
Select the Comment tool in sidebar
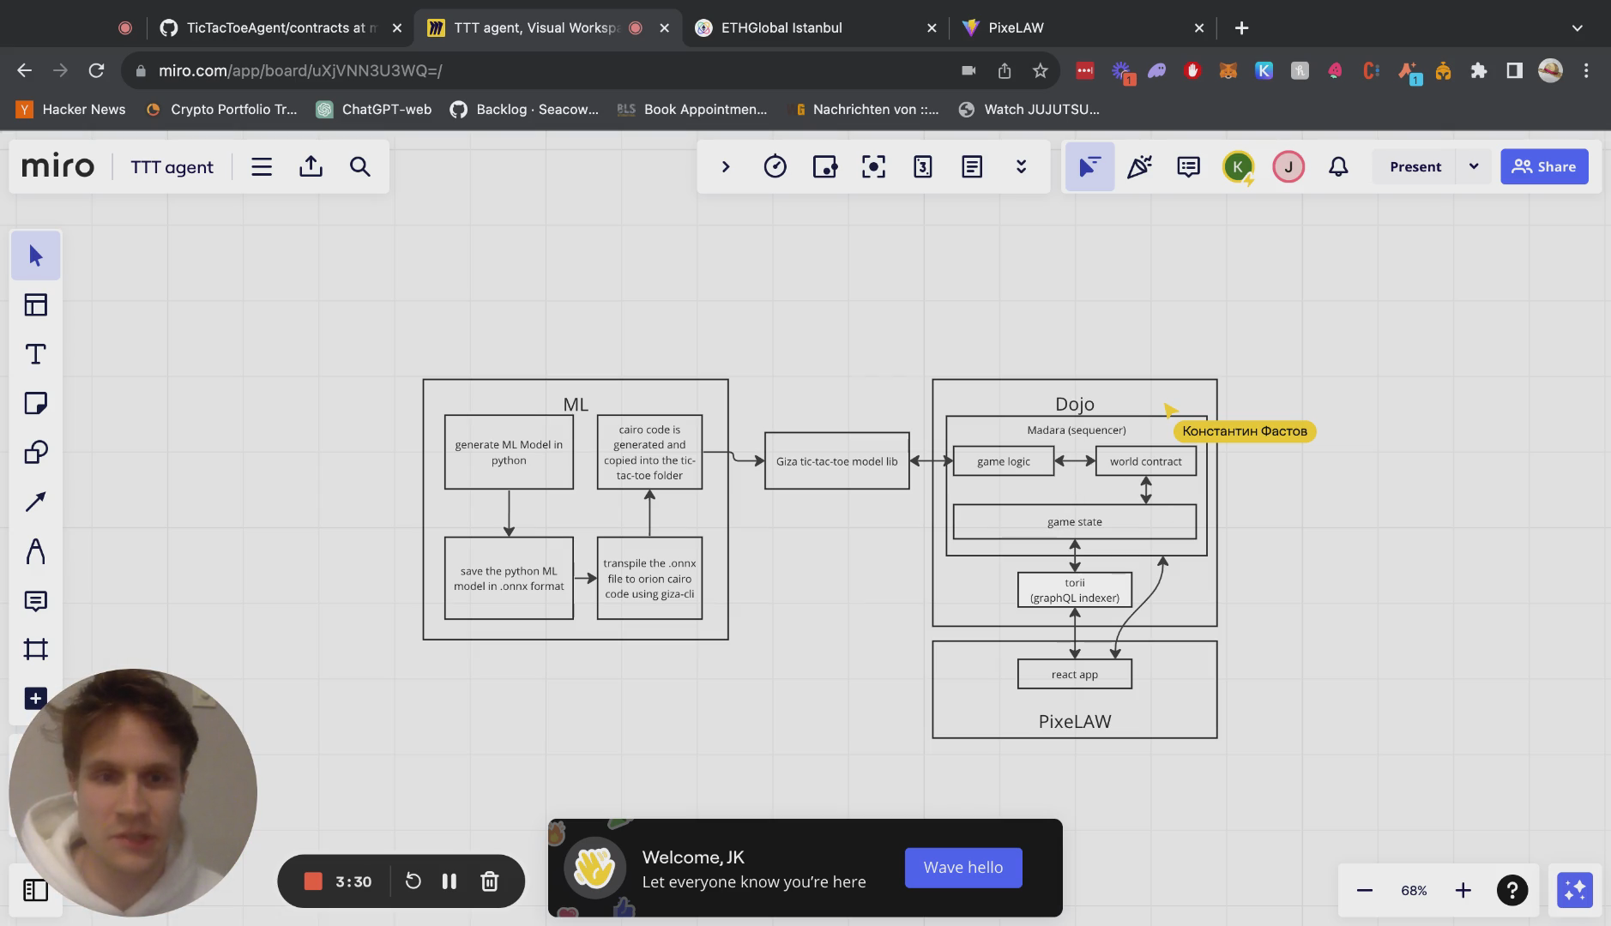(x=35, y=601)
